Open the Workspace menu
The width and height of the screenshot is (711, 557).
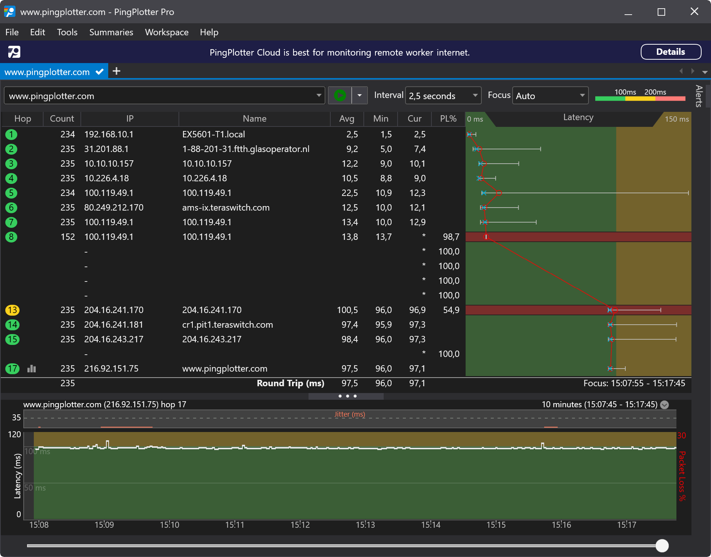pos(167,32)
